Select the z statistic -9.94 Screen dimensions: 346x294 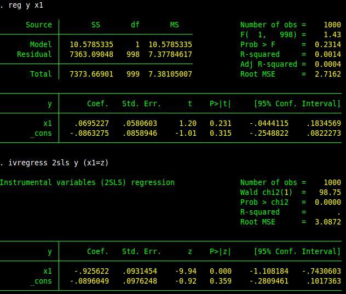click(186, 271)
